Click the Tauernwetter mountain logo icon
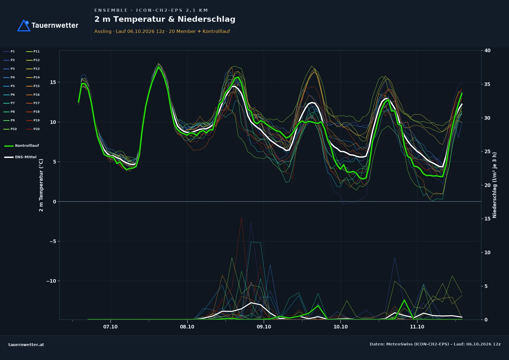Screen dimensions: 509x360 point(24,25)
